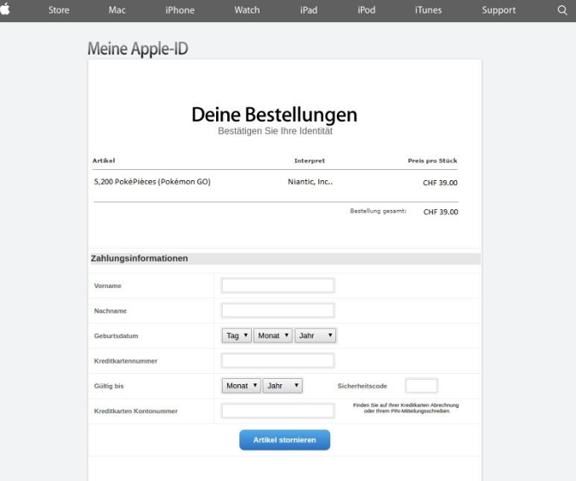
Task: Open the Mac menu item
Action: point(117,10)
